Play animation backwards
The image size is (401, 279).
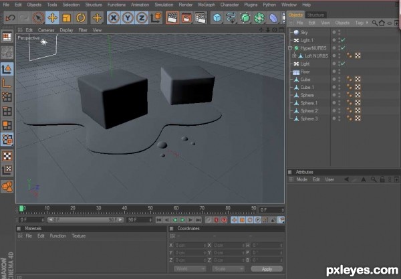click(174, 220)
